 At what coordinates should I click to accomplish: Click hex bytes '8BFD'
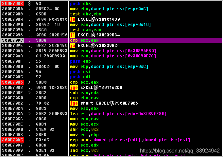(41, 135)
